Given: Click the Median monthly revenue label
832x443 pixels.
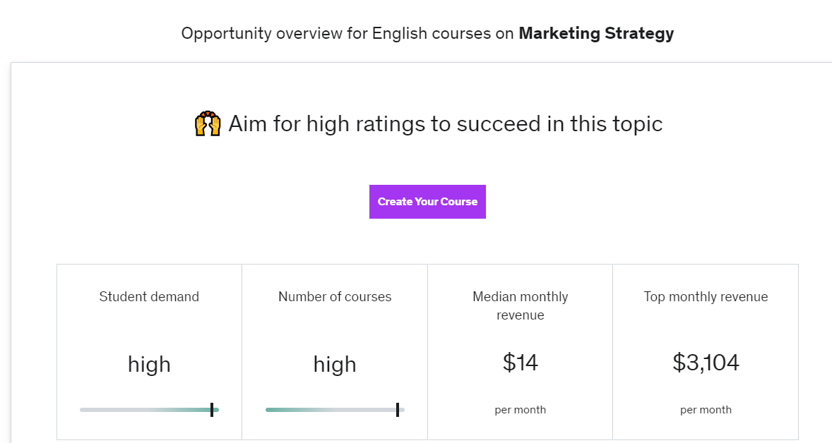Looking at the screenshot, I should click(521, 305).
